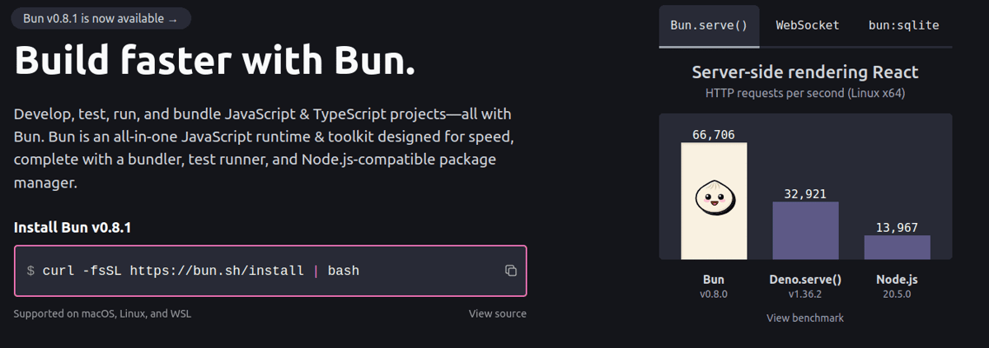Screen dimensions: 989x348
Task: Select the purple Deno.serve() bar
Action: click(805, 230)
